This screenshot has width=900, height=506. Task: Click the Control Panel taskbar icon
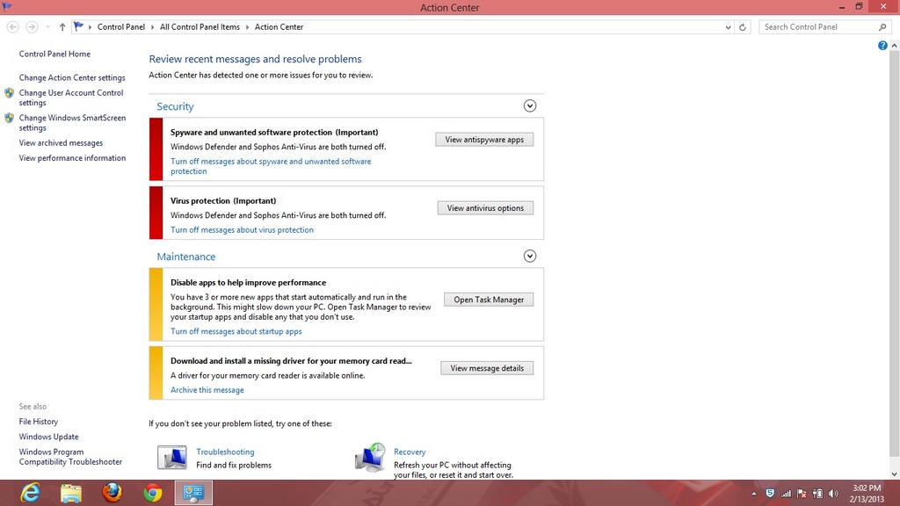tap(193, 493)
